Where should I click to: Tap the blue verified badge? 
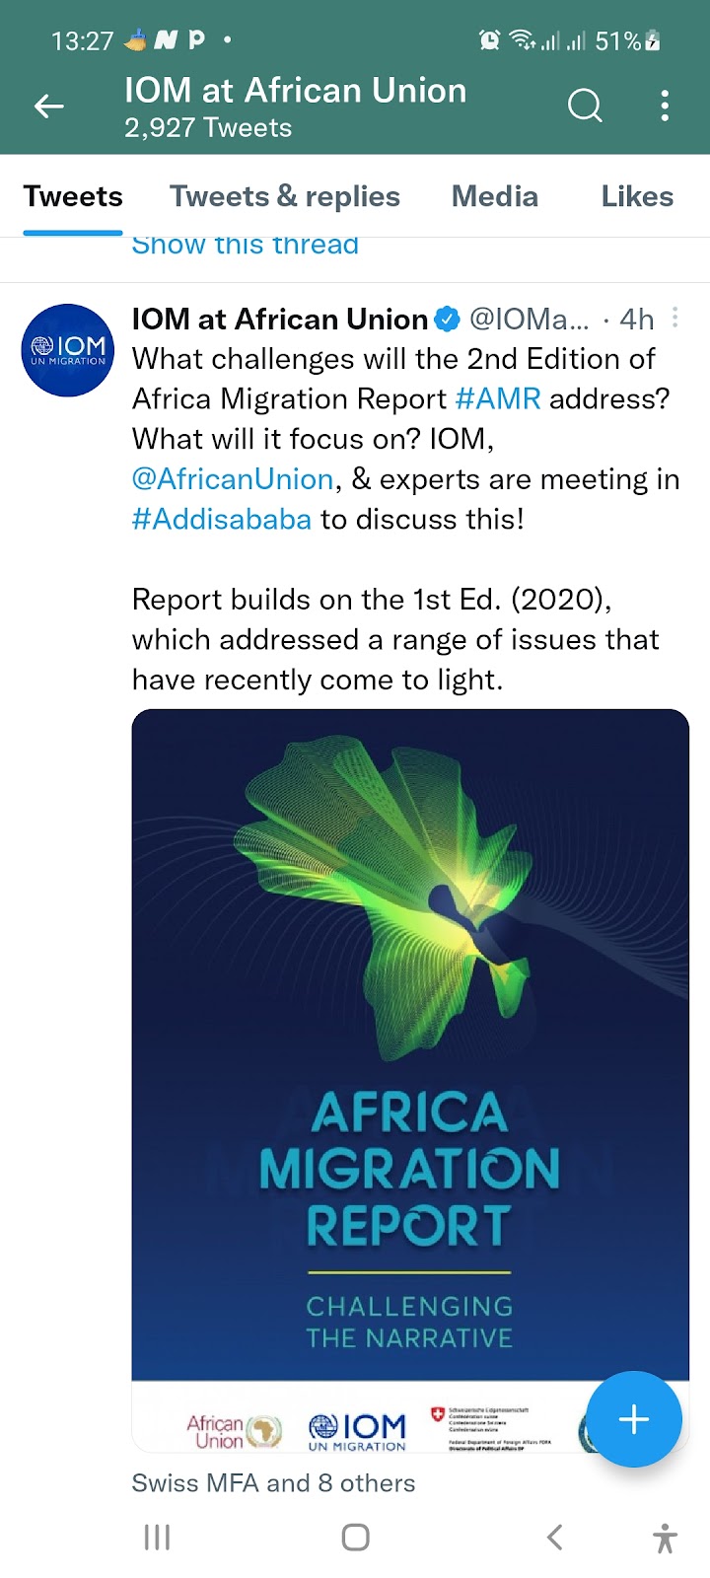pyautogui.click(x=447, y=320)
